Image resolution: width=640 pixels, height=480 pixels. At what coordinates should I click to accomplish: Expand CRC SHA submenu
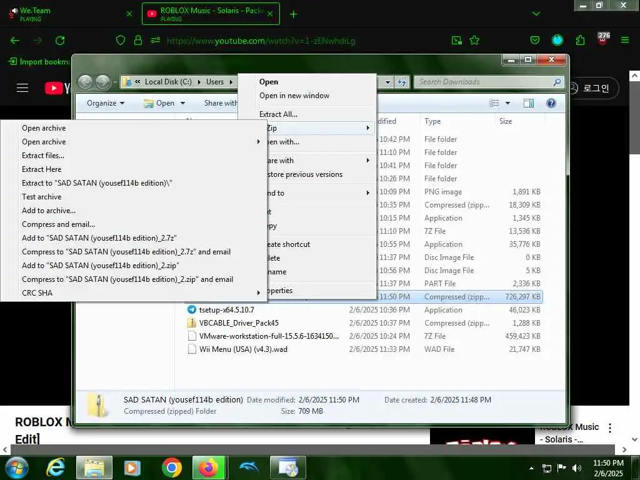(258, 292)
